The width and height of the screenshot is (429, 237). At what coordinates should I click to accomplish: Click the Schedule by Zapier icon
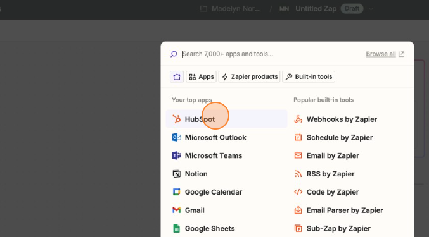tap(298, 137)
